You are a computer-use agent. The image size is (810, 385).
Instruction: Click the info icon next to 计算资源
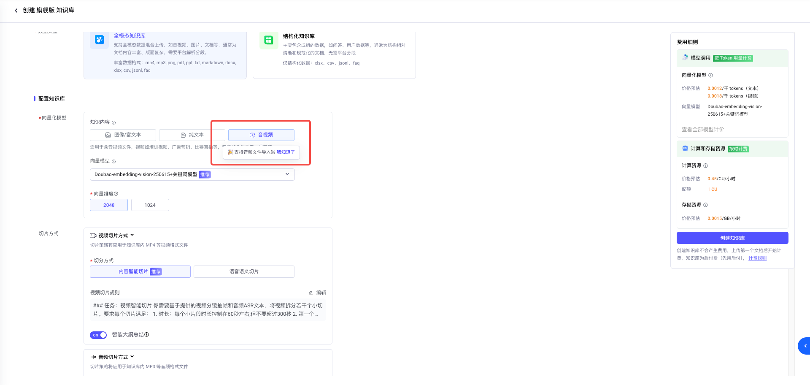tap(705, 166)
